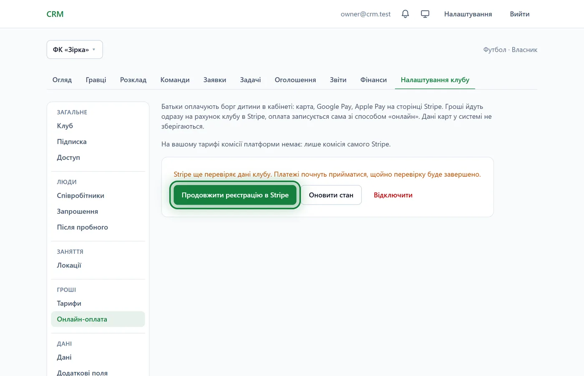Viewport: 584px width, 376px height.
Task: Open Після пробного in the sidebar
Action: [98, 227]
